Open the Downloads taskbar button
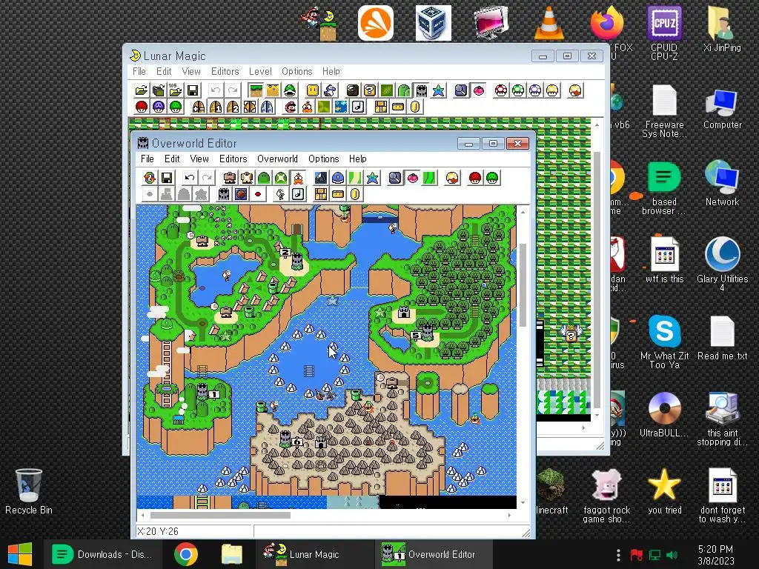Image resolution: width=759 pixels, height=569 pixels. 101,554
